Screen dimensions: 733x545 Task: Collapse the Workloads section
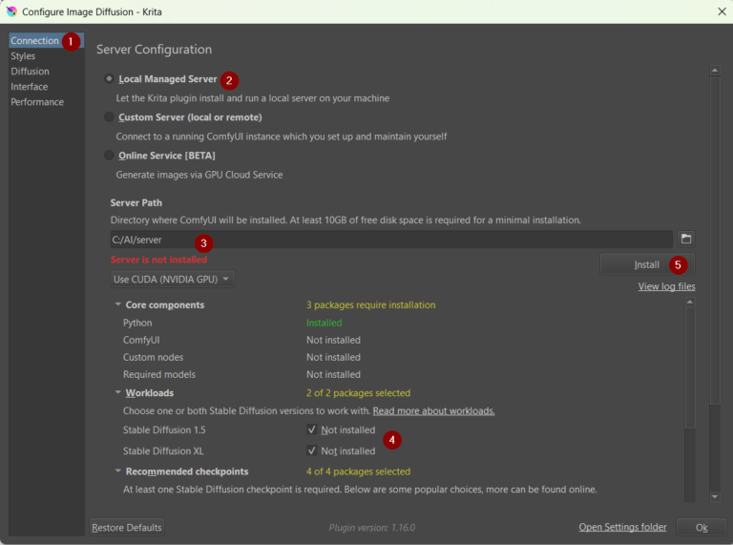117,393
